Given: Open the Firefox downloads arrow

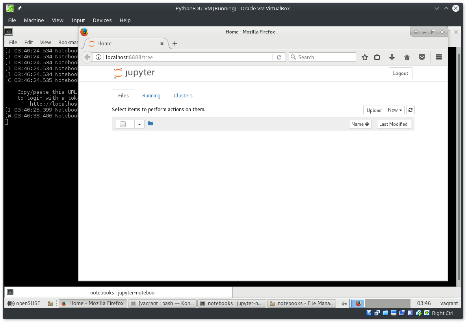Looking at the screenshot, I should (x=392, y=57).
